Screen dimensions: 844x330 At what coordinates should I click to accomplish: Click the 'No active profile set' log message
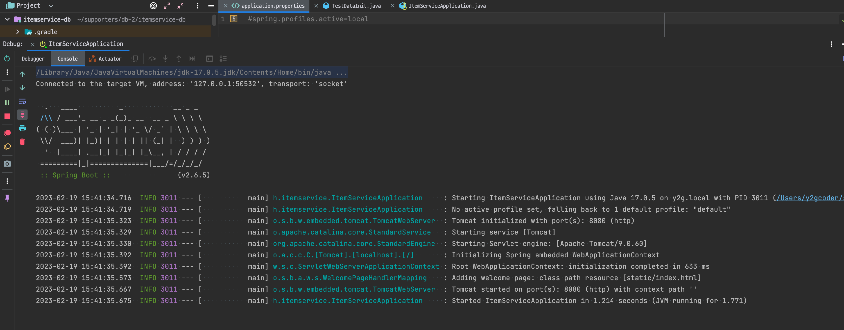pyautogui.click(x=591, y=209)
